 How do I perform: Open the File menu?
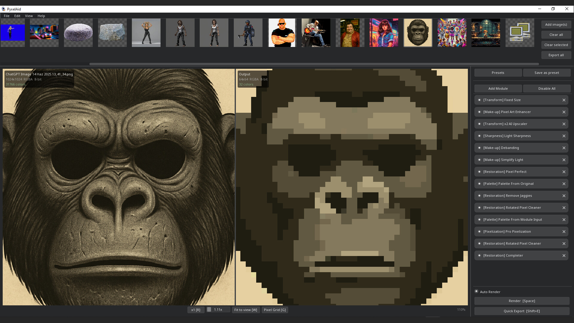point(7,16)
